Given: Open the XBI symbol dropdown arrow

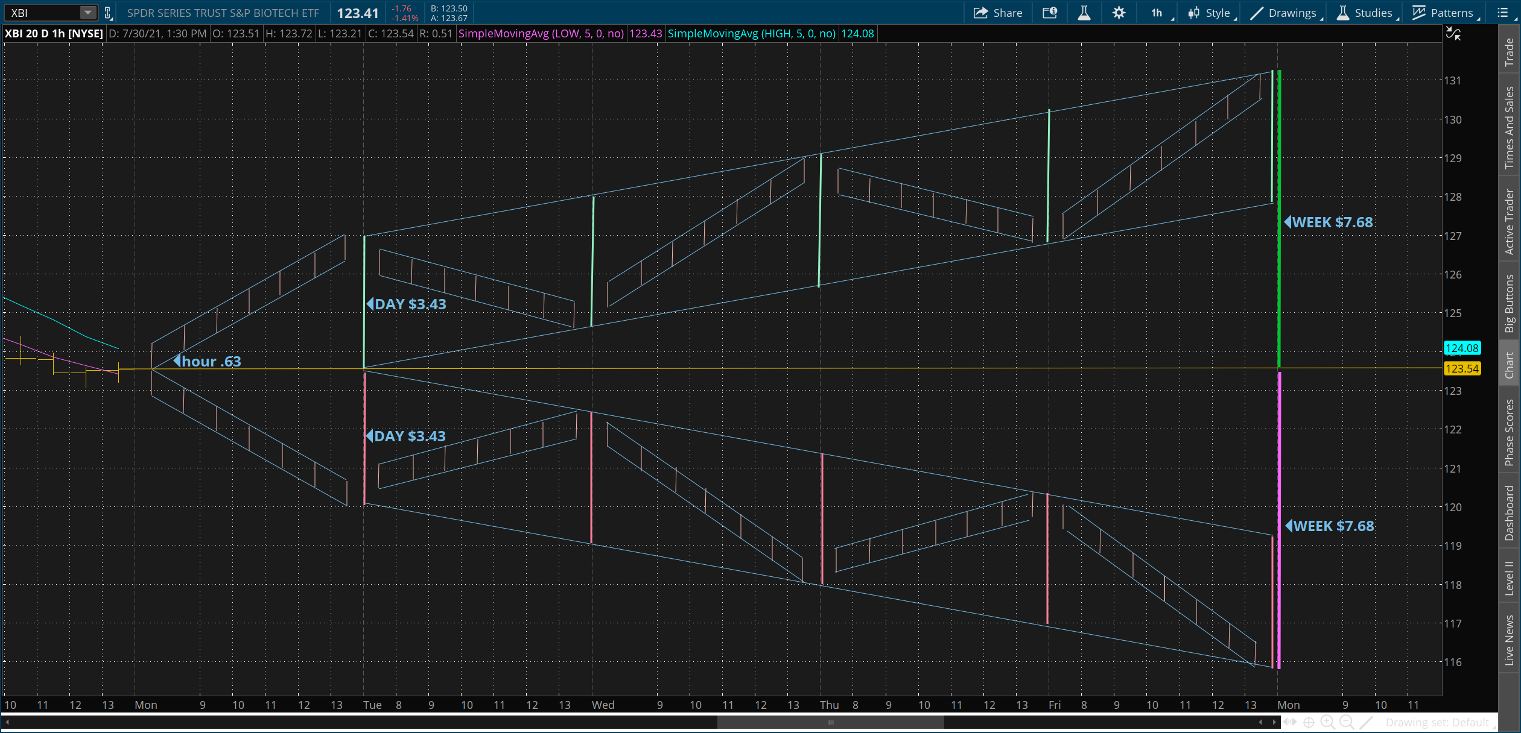Looking at the screenshot, I should click(88, 13).
